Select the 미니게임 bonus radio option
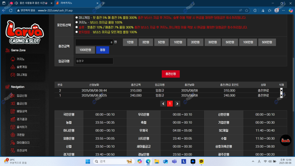The width and height of the screenshot is (295, 166). (77, 17)
